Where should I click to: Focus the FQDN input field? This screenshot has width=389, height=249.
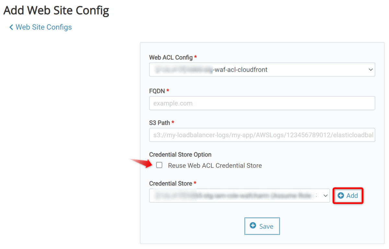(262, 103)
